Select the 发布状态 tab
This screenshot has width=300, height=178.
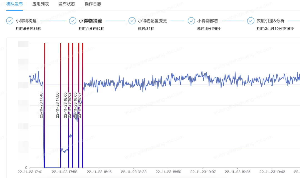[67, 4]
